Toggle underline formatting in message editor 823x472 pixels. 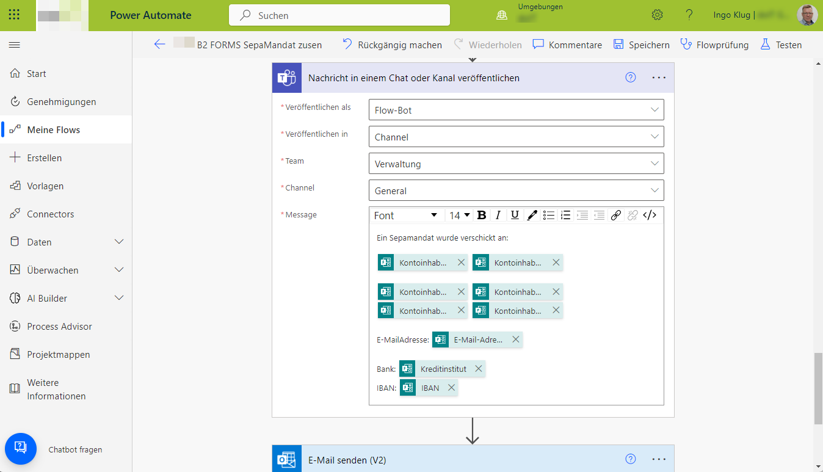515,215
